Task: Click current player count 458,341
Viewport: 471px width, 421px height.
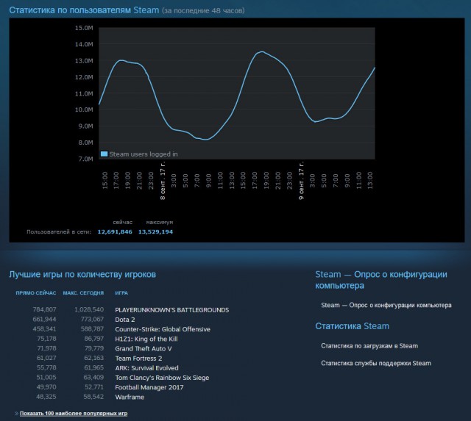Action: tap(44, 329)
